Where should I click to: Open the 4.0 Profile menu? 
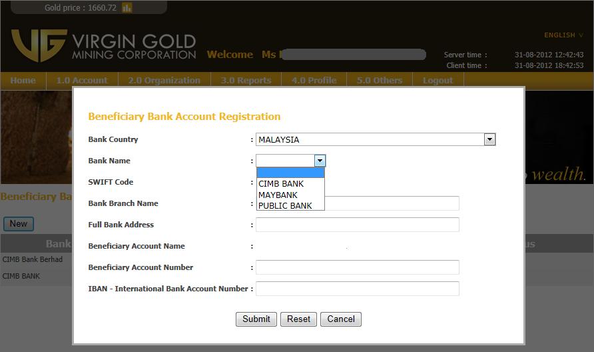click(314, 81)
